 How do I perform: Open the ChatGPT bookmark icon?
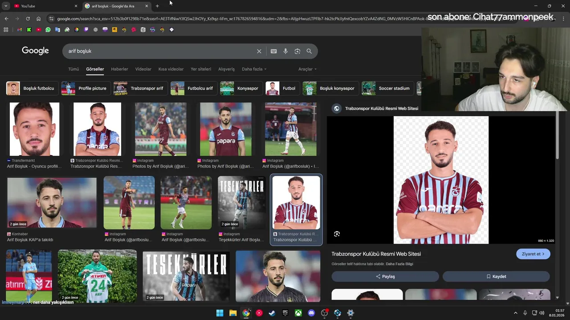pyautogui.click(x=96, y=30)
